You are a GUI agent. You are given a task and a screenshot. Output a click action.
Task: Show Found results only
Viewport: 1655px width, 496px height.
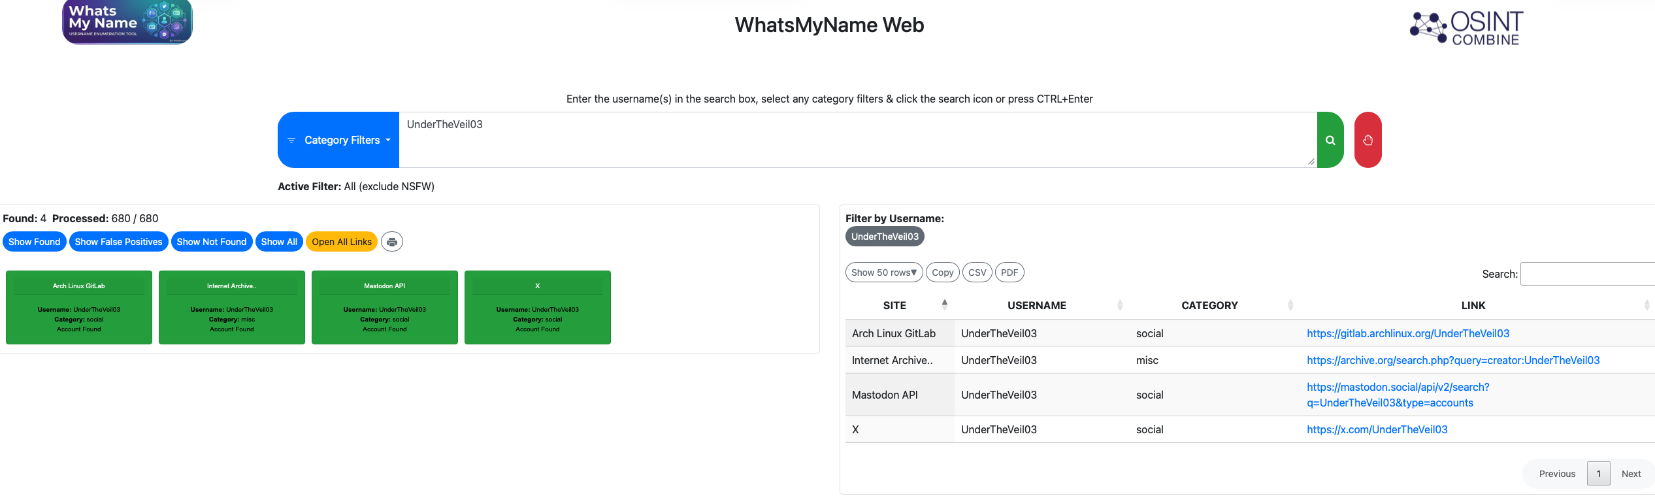click(x=34, y=242)
